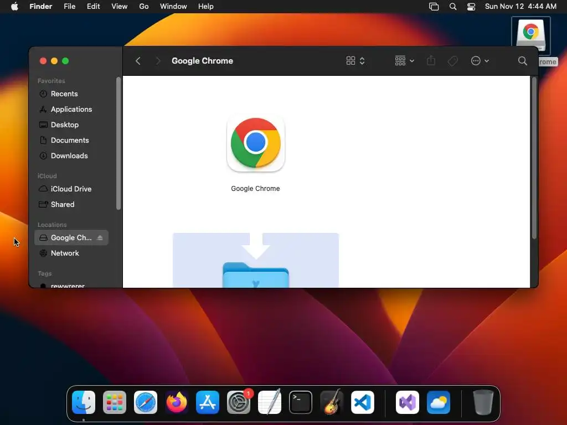Open the Go menu
Viewport: 567px width, 425px height.
coord(144,7)
